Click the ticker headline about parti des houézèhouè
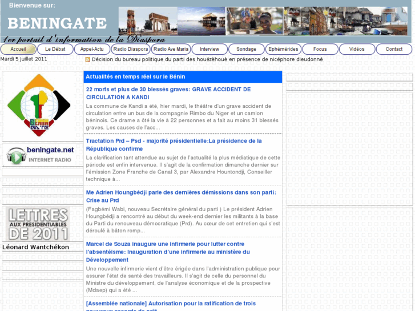Screen dimensions: 415x311 [x=207, y=59]
